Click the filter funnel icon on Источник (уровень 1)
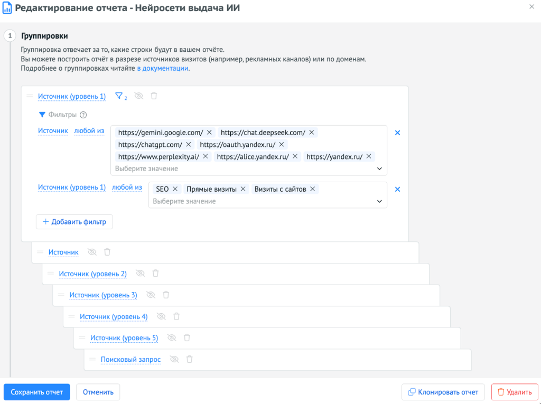 (x=118, y=96)
